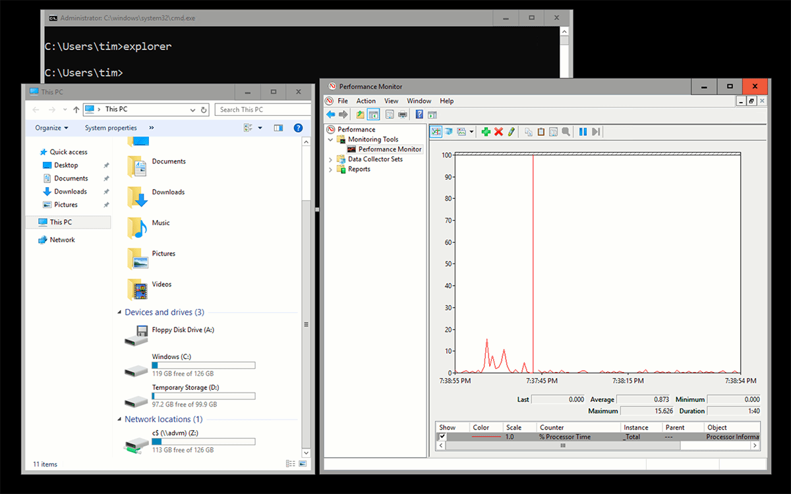Click the Freeze Display pause icon
This screenshot has height=494, width=791.
coord(583,132)
